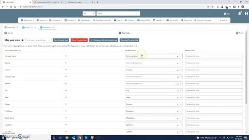Select an Evalare field for Website

pyautogui.click(x=154, y=63)
